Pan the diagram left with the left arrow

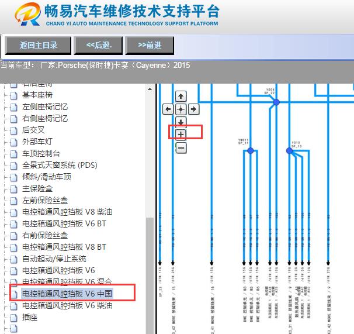168,109
